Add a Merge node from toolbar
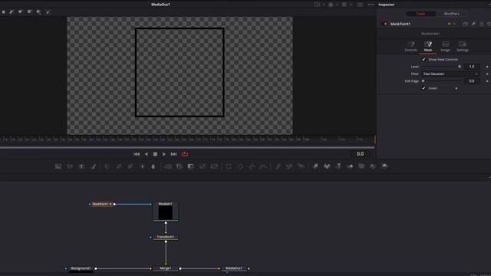The image size is (491, 276). click(x=168, y=166)
